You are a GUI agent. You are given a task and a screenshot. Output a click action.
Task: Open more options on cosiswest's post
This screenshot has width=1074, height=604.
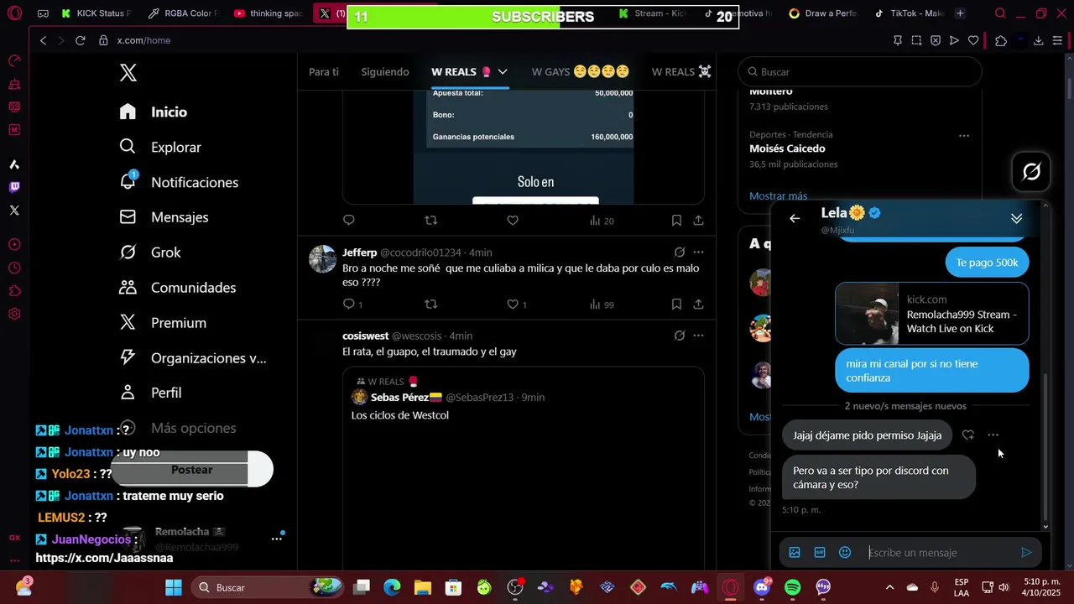(698, 336)
